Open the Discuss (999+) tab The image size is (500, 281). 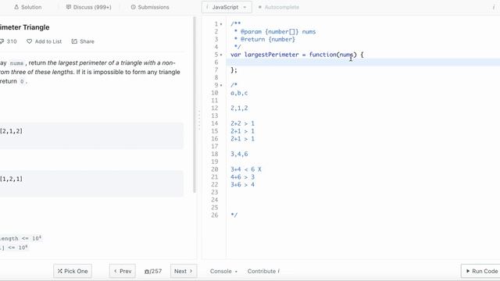(x=88, y=7)
